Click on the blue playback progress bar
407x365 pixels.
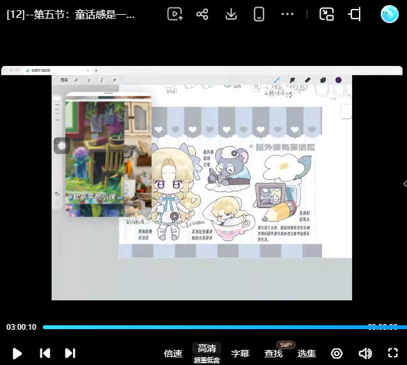tap(225, 327)
